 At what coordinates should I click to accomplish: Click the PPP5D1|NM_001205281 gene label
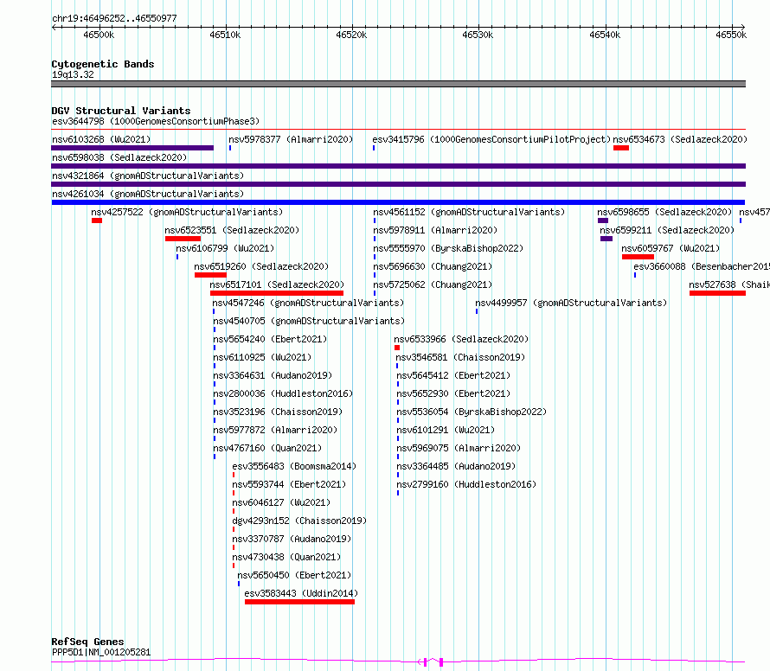pyautogui.click(x=101, y=652)
